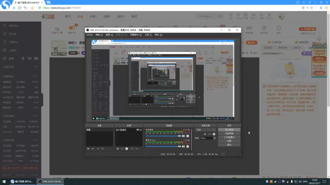Open OBS 查看 menu

[x=109, y=35]
